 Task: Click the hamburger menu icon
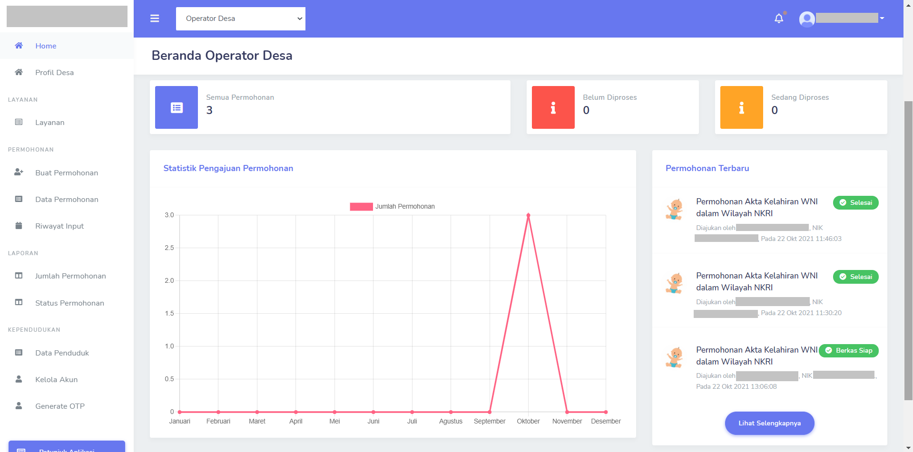(x=155, y=19)
